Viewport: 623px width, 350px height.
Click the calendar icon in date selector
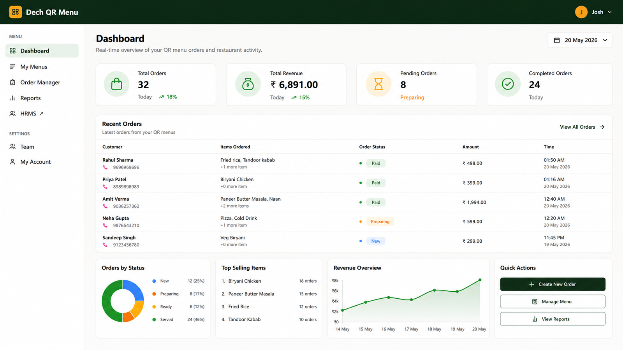pyautogui.click(x=557, y=40)
